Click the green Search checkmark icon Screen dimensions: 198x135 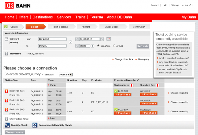point(6,27)
